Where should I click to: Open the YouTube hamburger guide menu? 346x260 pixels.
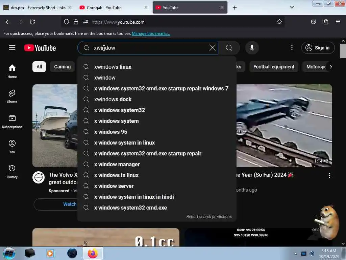12,48
